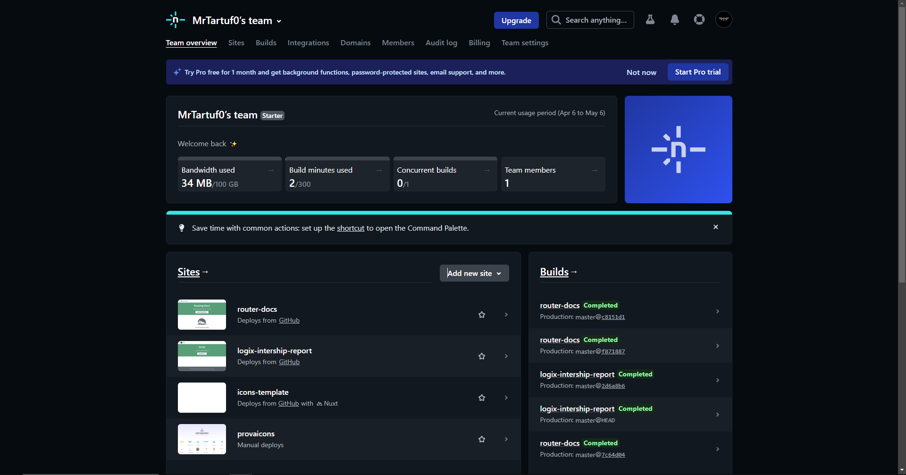Open logix-intership-report site thumbnail
Viewport: 906px width, 475px height.
click(202, 356)
